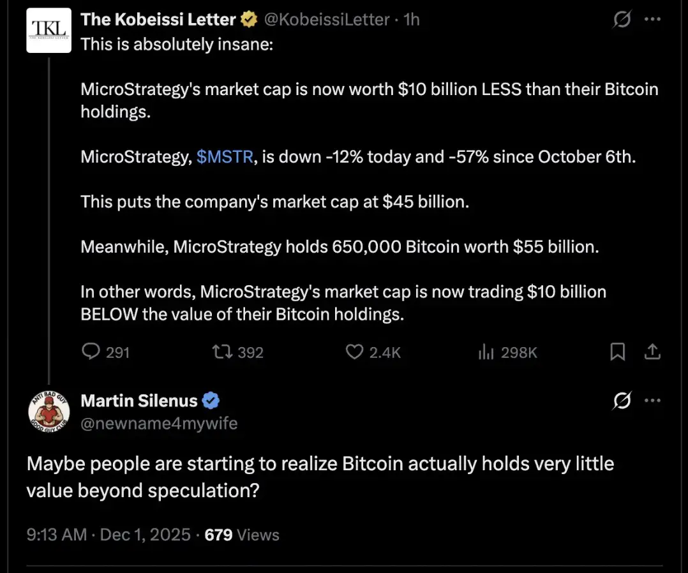Click Grok icon on Martin Silenus reply
This screenshot has width=688, height=573.
(621, 401)
